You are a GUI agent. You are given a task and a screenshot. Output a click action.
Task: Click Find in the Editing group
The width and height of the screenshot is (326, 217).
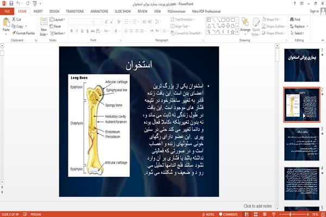click(295, 20)
